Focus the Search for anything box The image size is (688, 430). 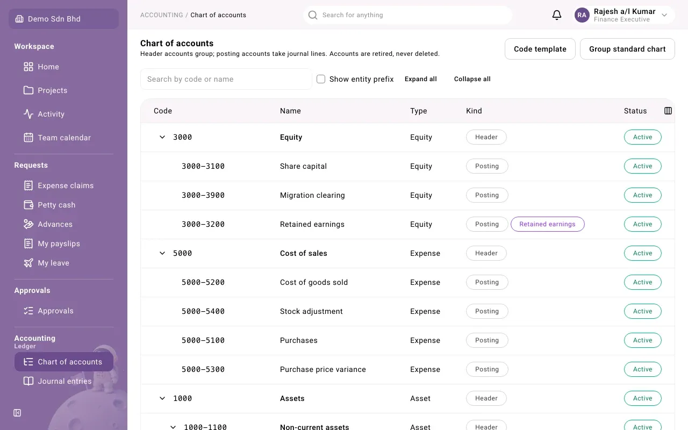point(407,15)
